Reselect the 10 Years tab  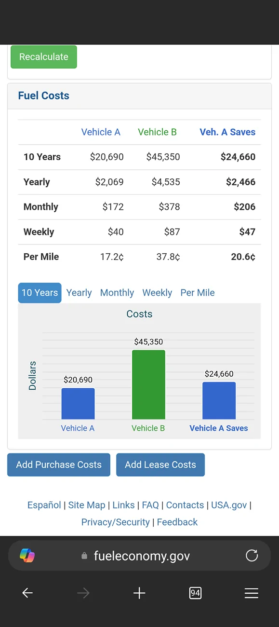40,293
